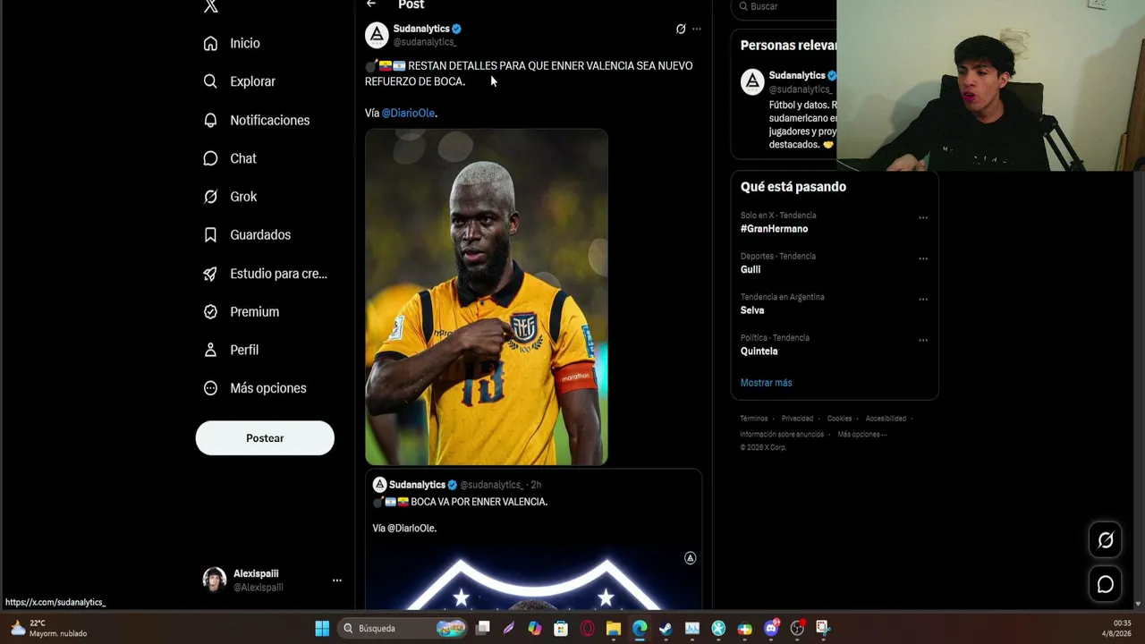Open the floating Grok button

coord(1106,540)
